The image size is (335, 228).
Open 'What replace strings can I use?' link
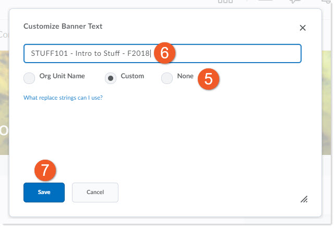[63, 97]
